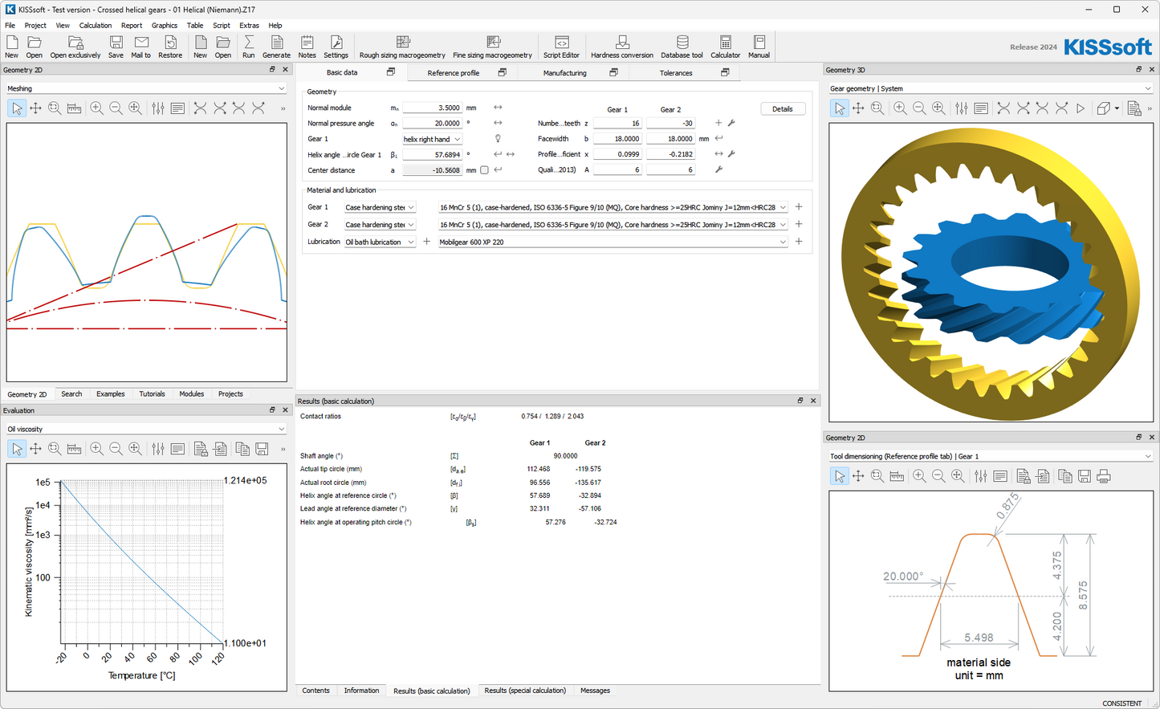This screenshot has height=709, width=1160.
Task: Launch the Script Editor
Action: point(561,47)
